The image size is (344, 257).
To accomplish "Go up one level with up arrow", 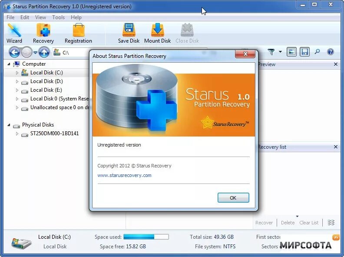I will point(44,53).
